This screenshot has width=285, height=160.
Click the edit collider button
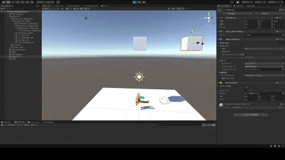[247, 87]
